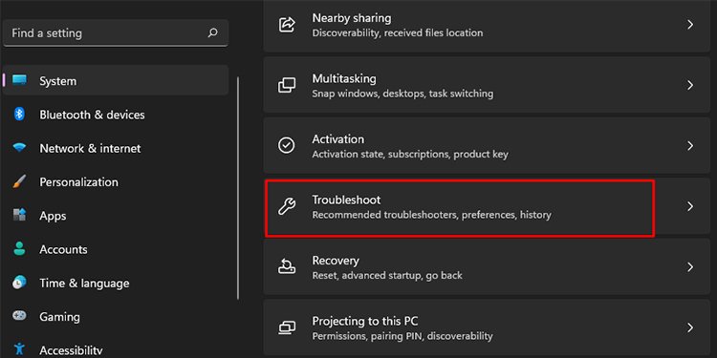Click the Recovery icon
Screen dimensions: 717x358
[x=287, y=267]
